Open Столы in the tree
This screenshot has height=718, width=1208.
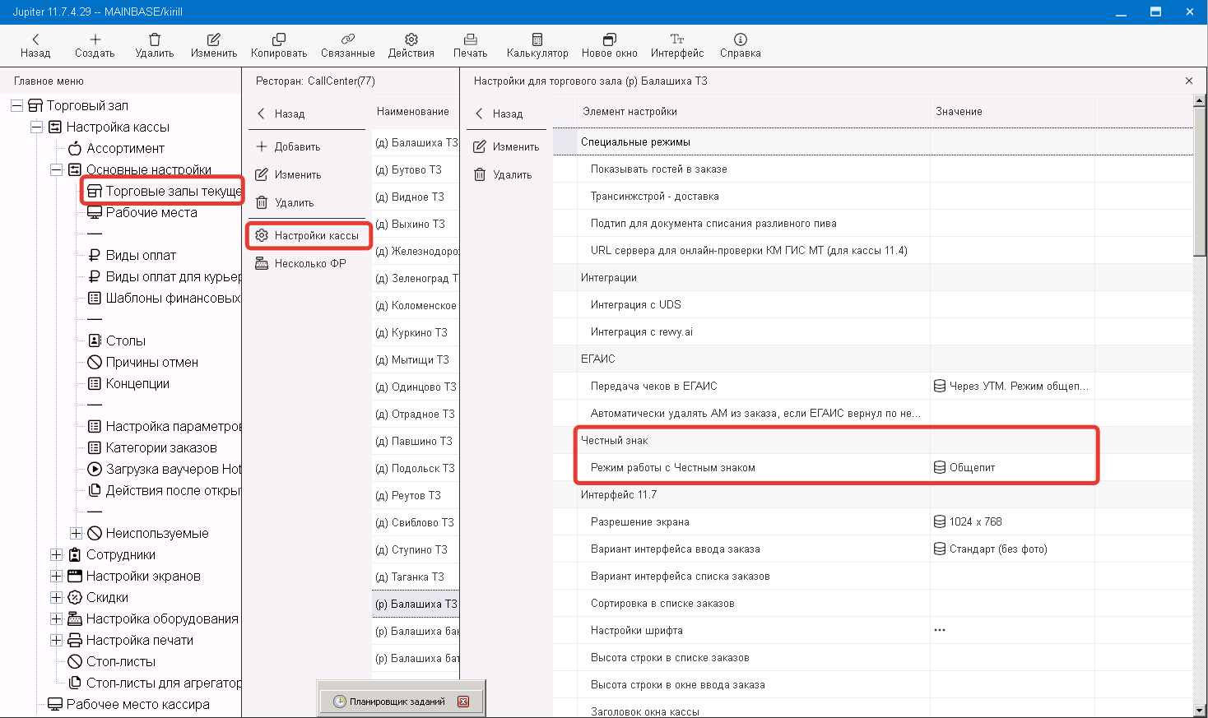(x=116, y=340)
